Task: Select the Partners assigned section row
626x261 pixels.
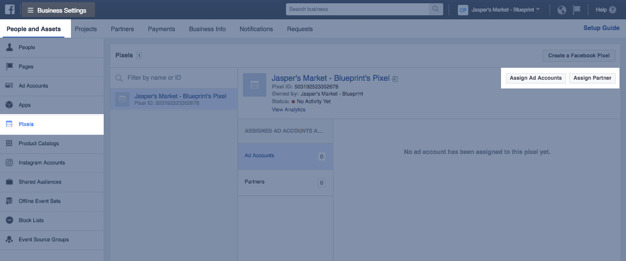Action: pos(285,182)
